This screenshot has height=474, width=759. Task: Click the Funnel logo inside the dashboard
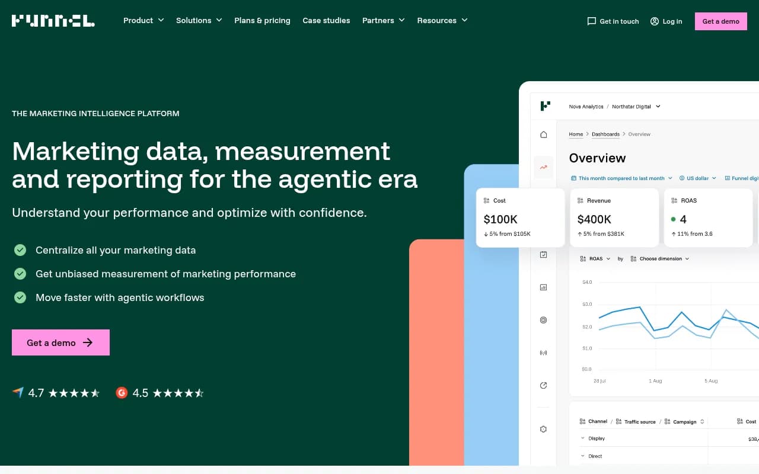(546, 106)
